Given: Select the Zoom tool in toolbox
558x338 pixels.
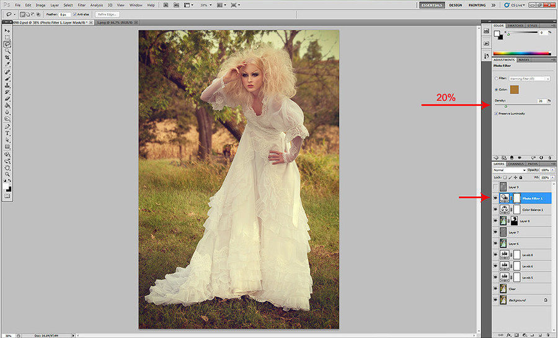Looking at the screenshot, I should (7, 174).
